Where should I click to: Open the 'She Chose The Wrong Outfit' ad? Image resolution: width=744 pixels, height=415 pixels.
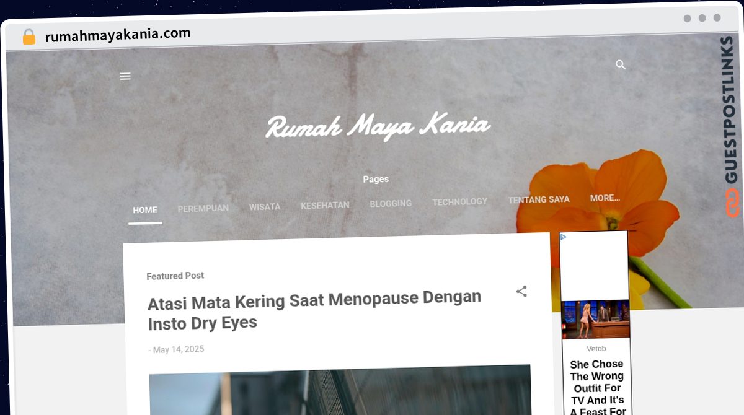(x=597, y=387)
